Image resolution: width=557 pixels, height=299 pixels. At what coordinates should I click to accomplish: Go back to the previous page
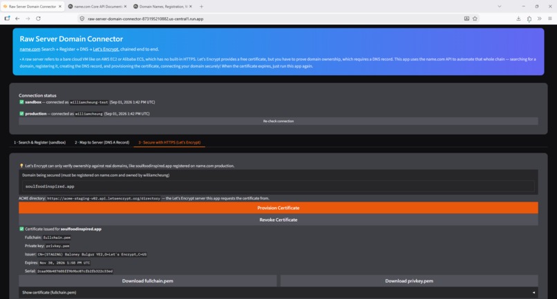point(17,19)
